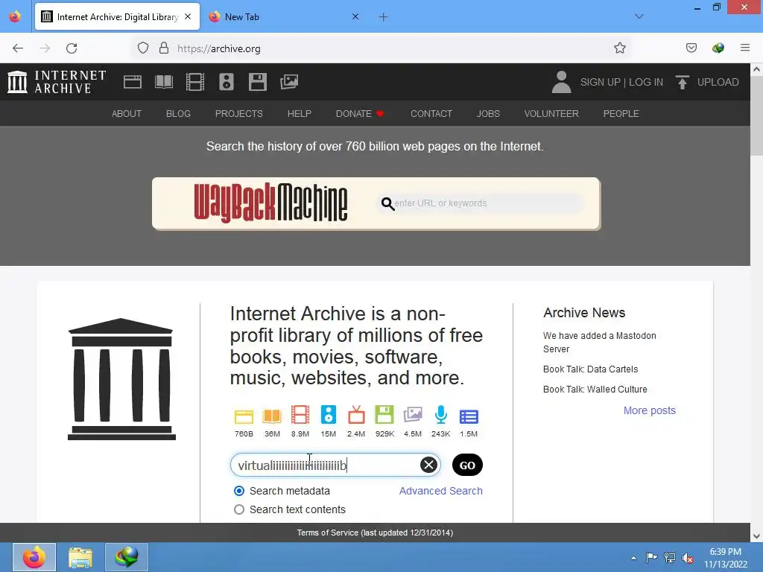The image size is (763, 572).
Task: Open the PEOPLE menu item
Action: tap(621, 113)
